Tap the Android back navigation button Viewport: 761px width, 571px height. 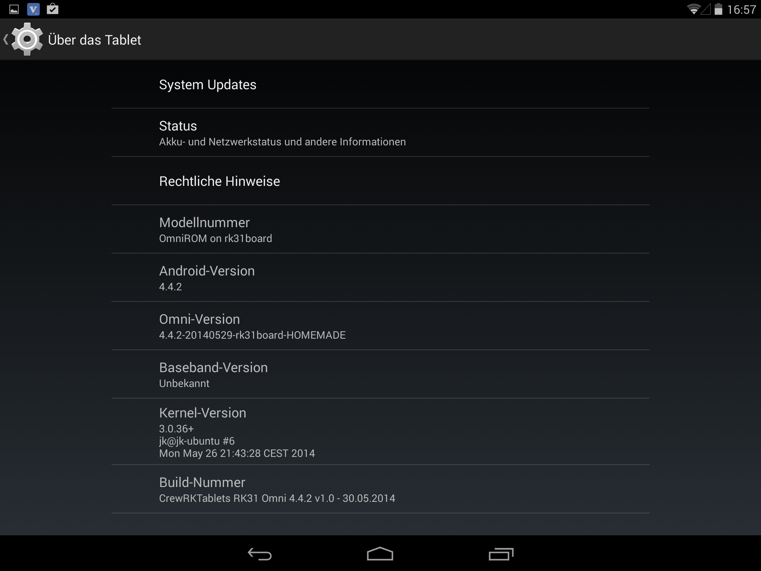coord(260,554)
